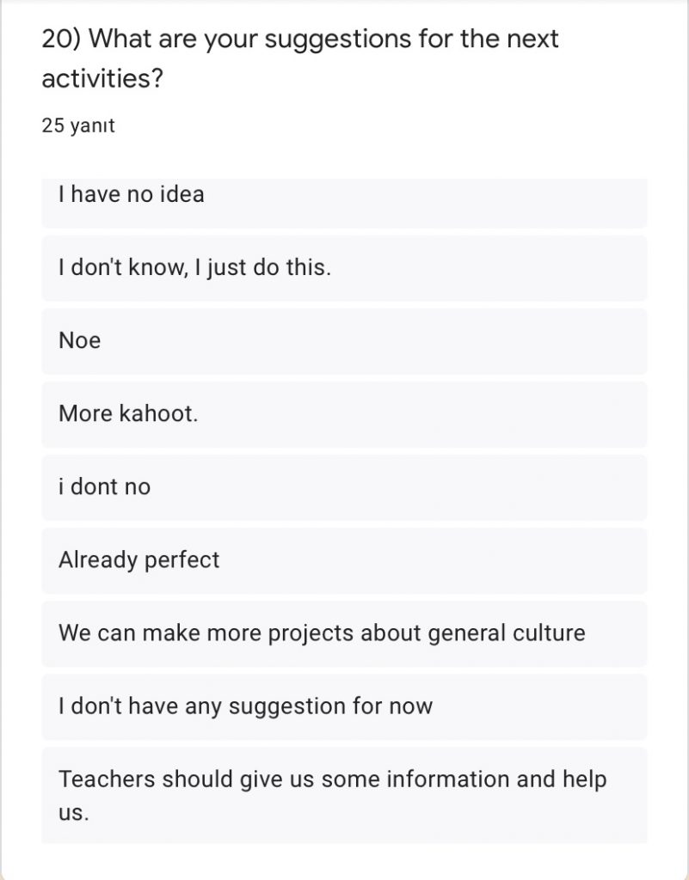Click the trailing "us." line of the last response
Image resolution: width=689 pixels, height=880 pixels.
74,812
